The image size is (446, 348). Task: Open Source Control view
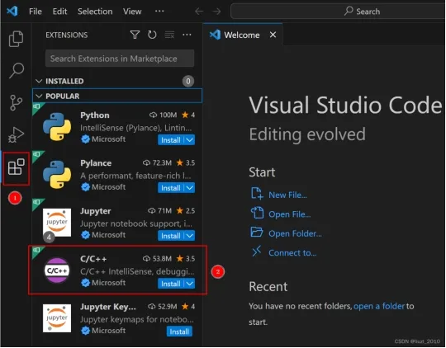(16, 102)
